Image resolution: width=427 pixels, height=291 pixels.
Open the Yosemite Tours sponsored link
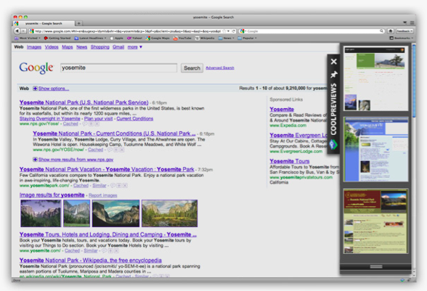(290, 161)
